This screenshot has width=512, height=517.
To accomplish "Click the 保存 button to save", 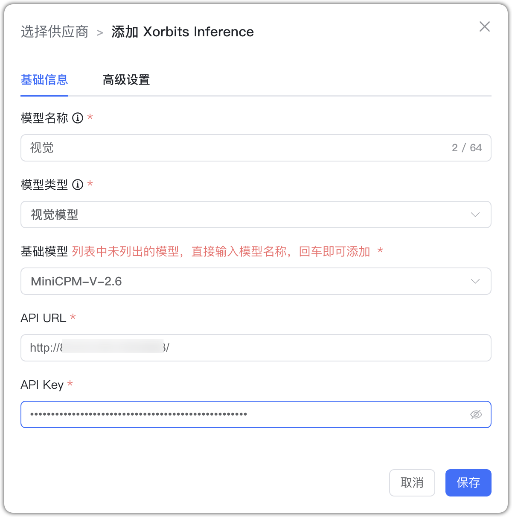I will pos(468,482).
